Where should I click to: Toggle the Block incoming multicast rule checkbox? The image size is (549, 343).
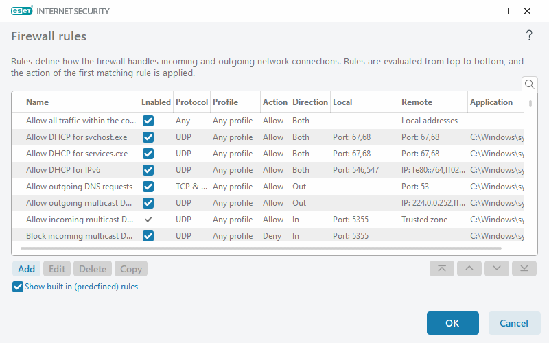(x=148, y=236)
